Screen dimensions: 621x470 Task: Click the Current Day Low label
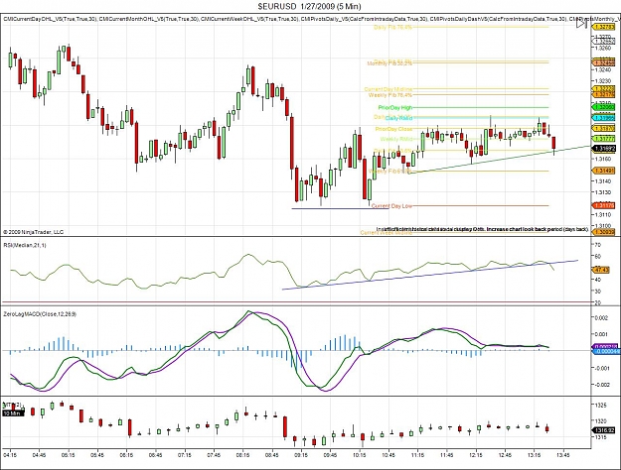coord(391,206)
